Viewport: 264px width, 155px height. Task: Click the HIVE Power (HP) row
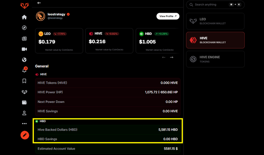(x=108, y=92)
